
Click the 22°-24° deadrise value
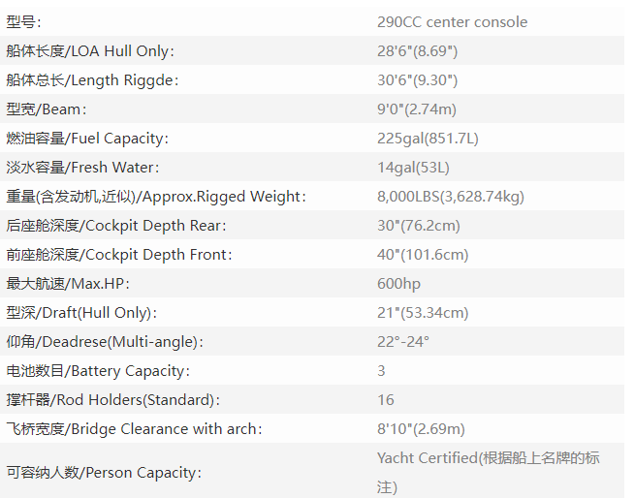[x=402, y=341]
